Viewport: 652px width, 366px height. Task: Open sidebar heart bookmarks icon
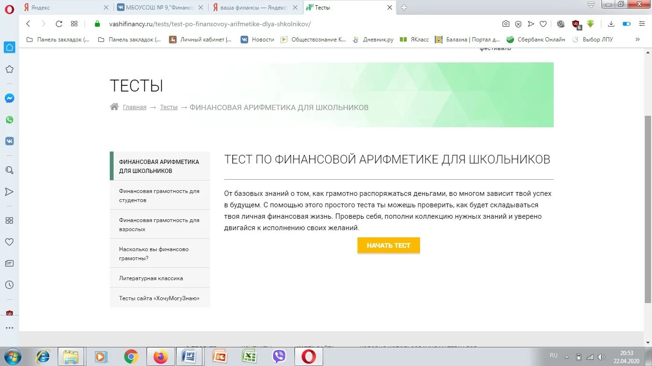(x=9, y=242)
